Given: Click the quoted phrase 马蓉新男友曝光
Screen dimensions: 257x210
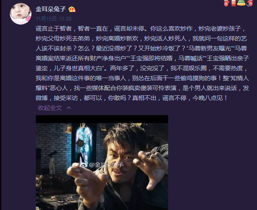Looking at the screenshot, I should (x=210, y=48).
